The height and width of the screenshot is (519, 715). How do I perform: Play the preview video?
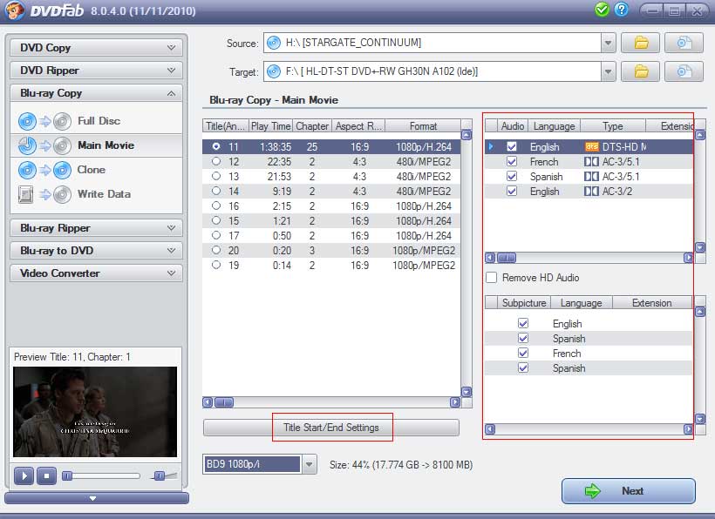pos(24,475)
